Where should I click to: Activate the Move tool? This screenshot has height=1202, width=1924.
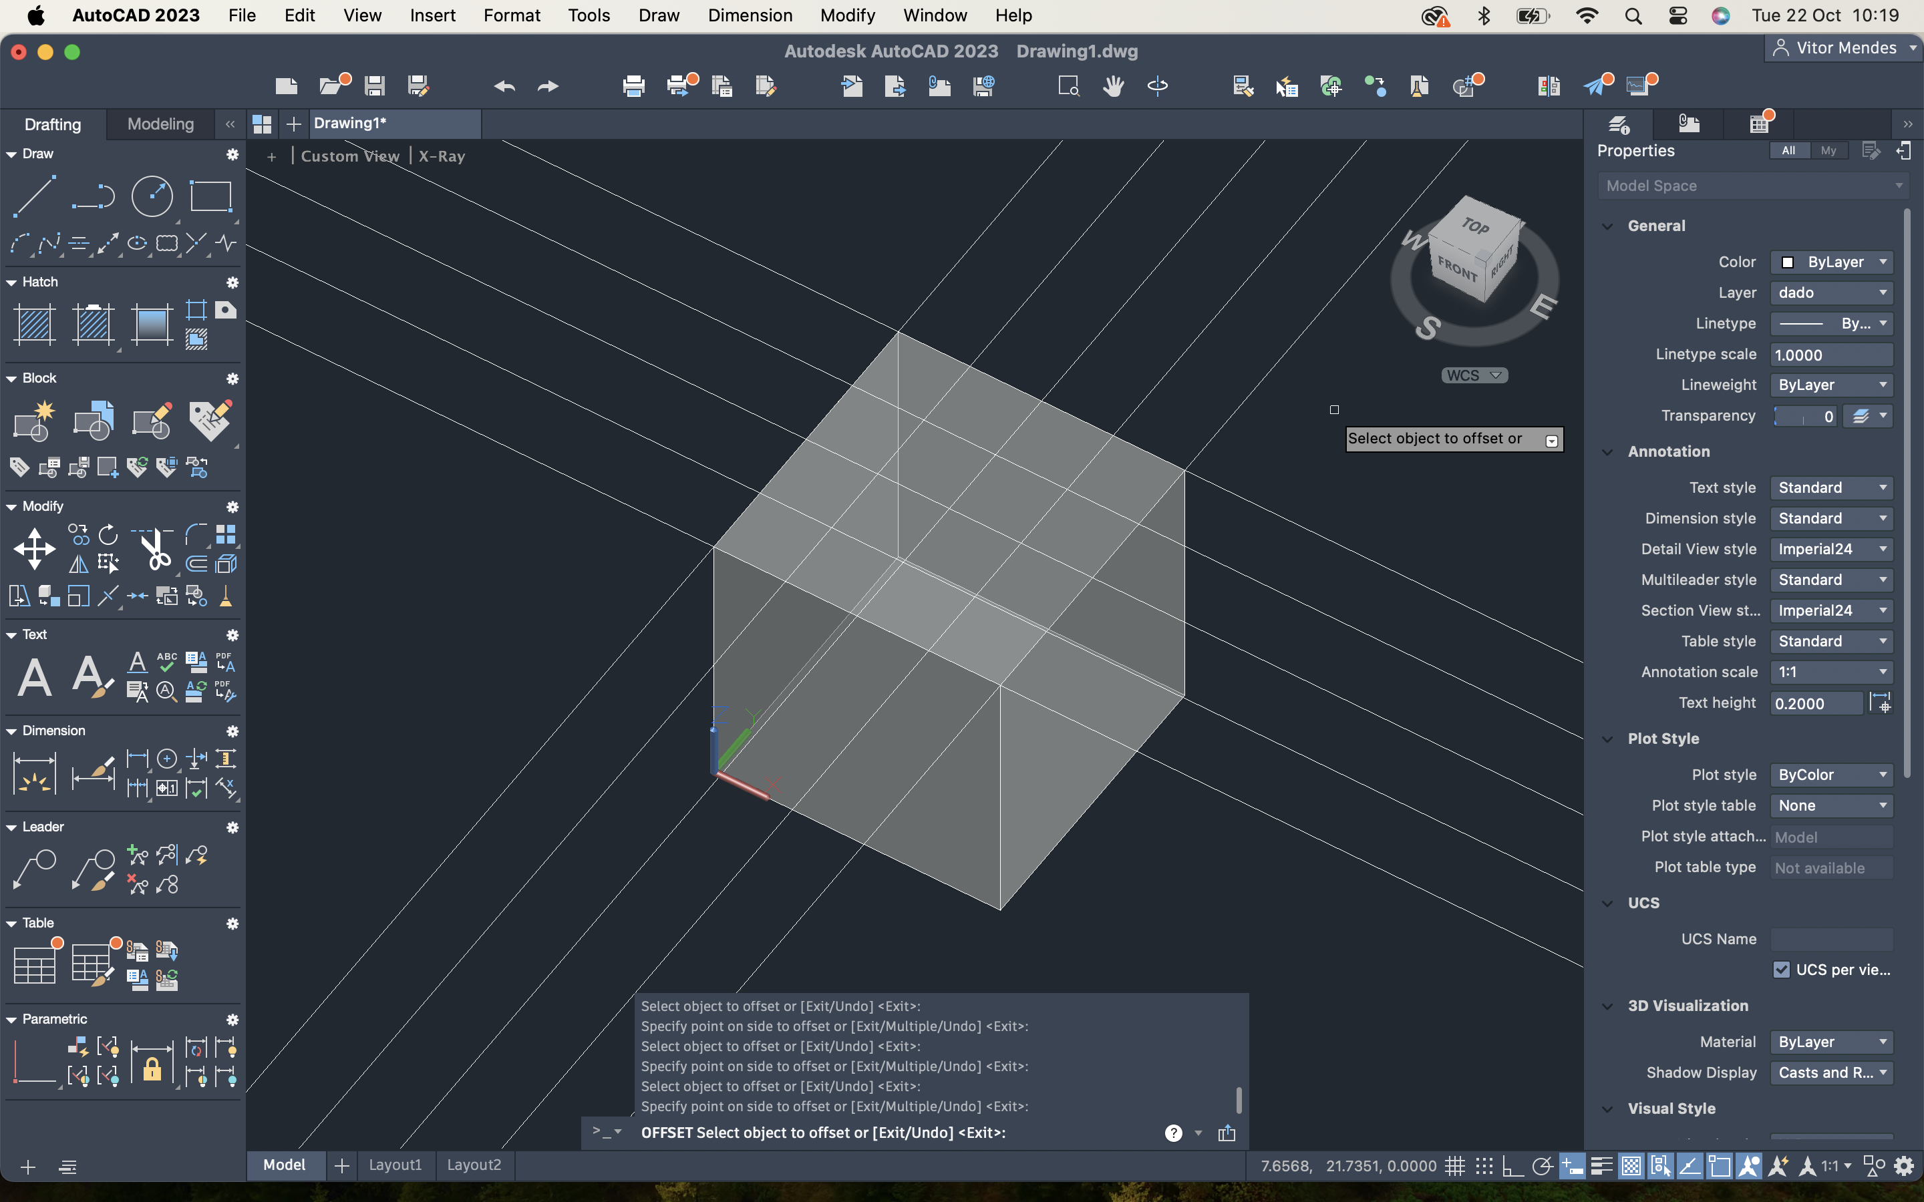pos(35,550)
